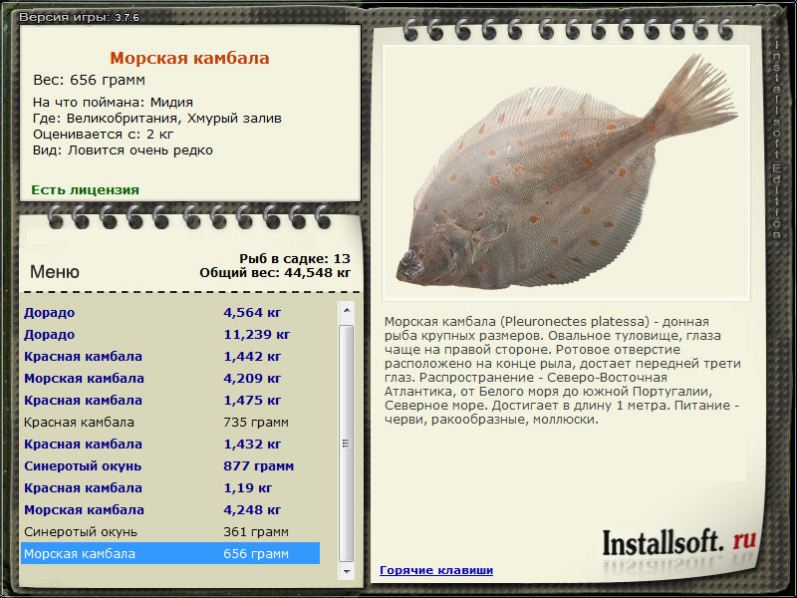Select Синеротый окунь 361 грамм row
Screen dimensions: 797x598
170,531
